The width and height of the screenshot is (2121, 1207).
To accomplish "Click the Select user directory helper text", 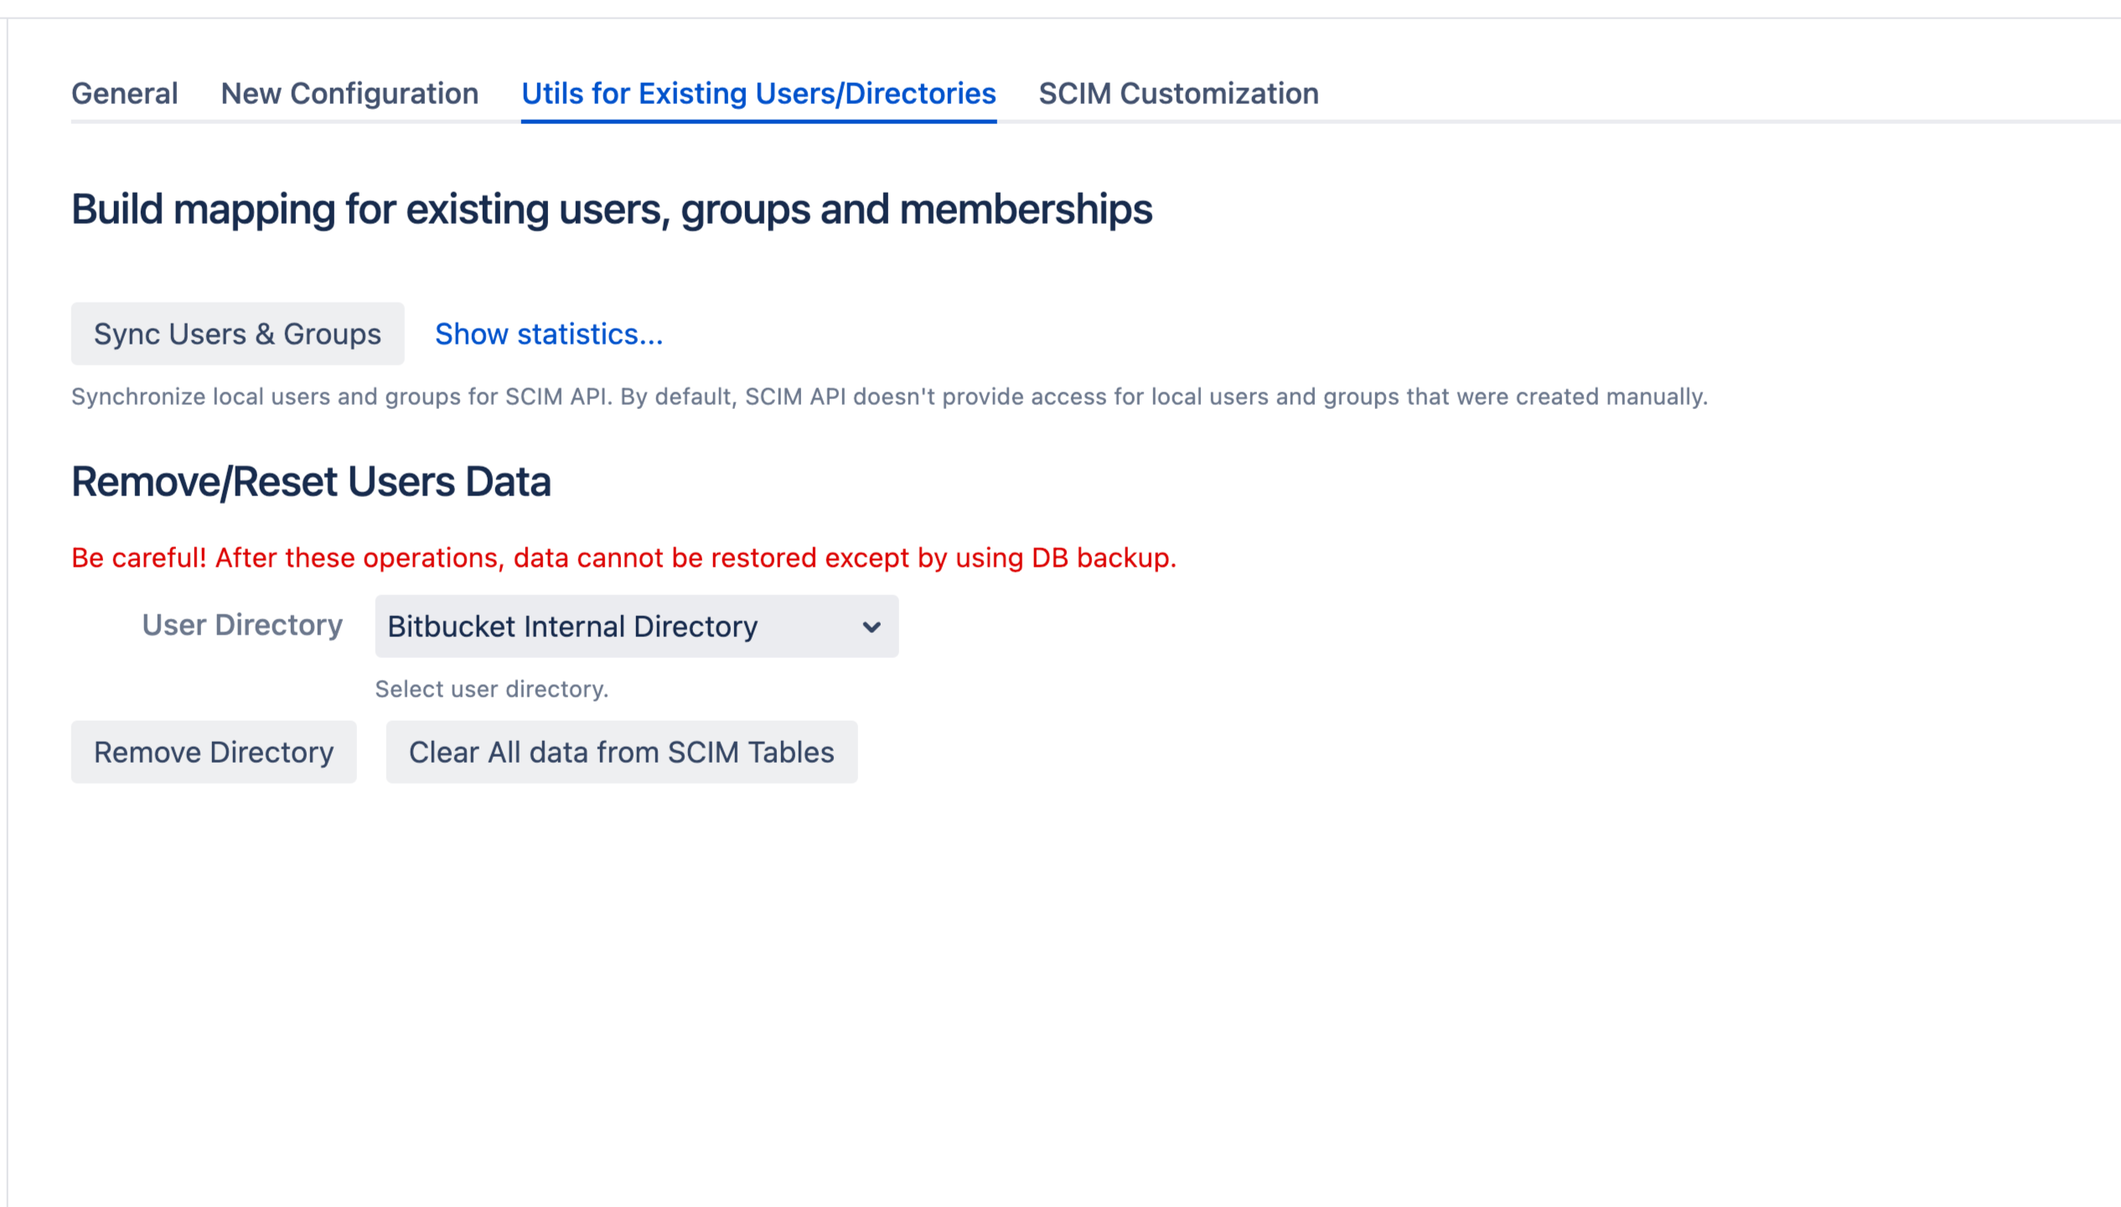I will click(x=491, y=689).
